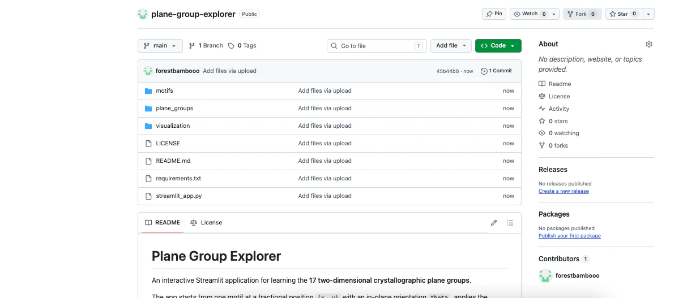Click the Activity link in About
The width and height of the screenshot is (683, 298).
tap(559, 109)
